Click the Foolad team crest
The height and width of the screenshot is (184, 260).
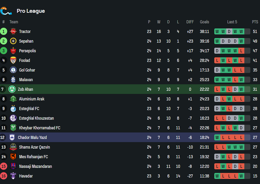click(x=13, y=60)
